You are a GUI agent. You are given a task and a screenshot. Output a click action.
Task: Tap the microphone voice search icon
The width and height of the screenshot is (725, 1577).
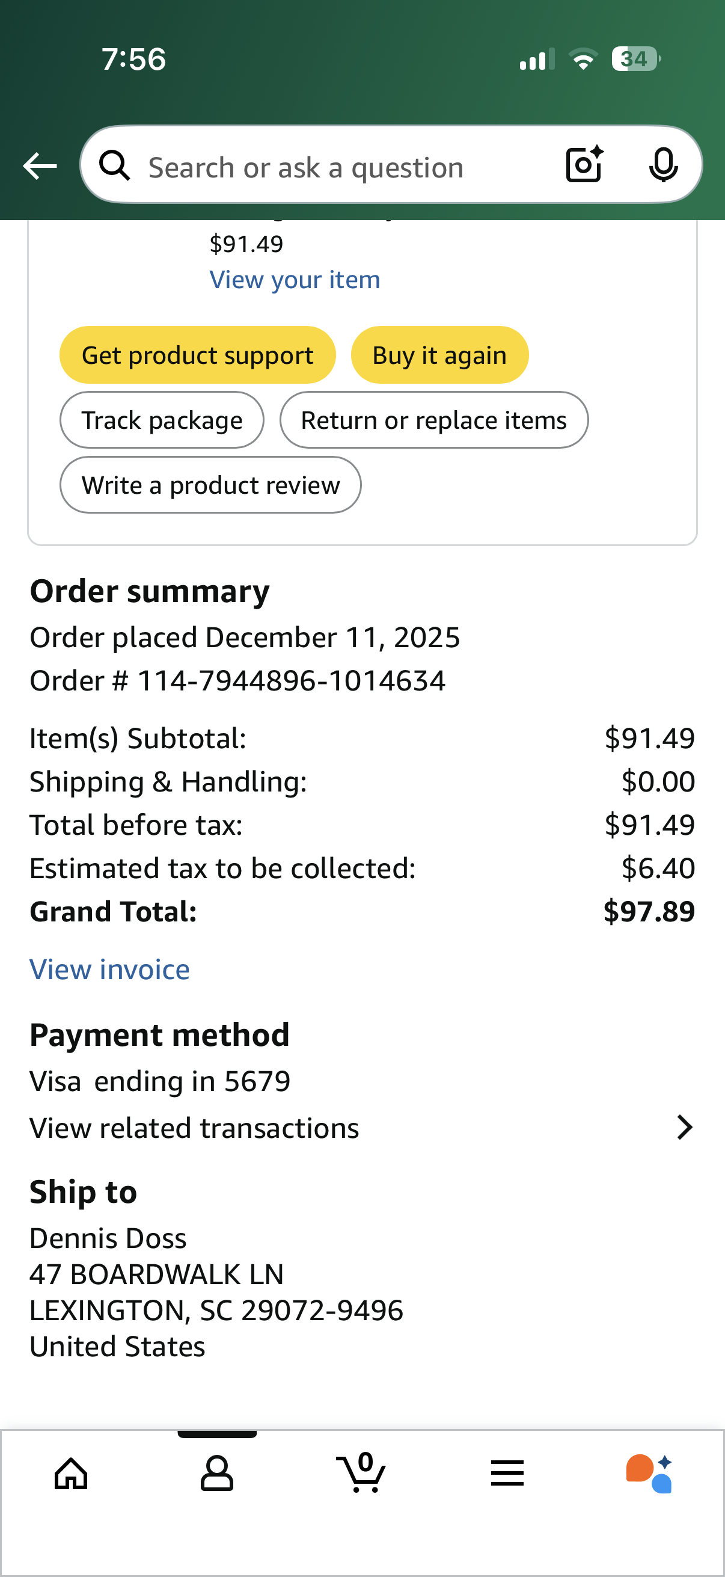coord(663,165)
